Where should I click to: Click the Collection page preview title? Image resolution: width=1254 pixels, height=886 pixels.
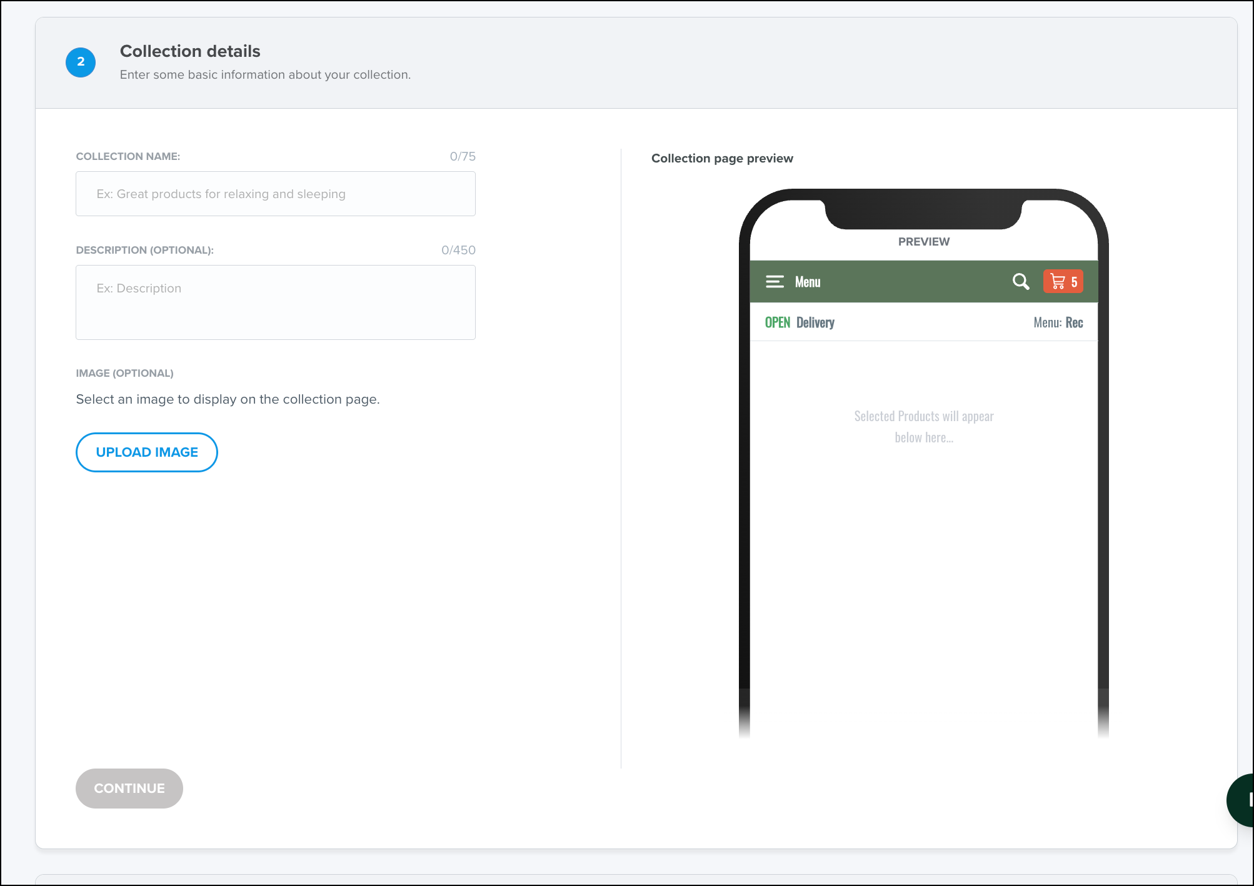click(x=722, y=159)
